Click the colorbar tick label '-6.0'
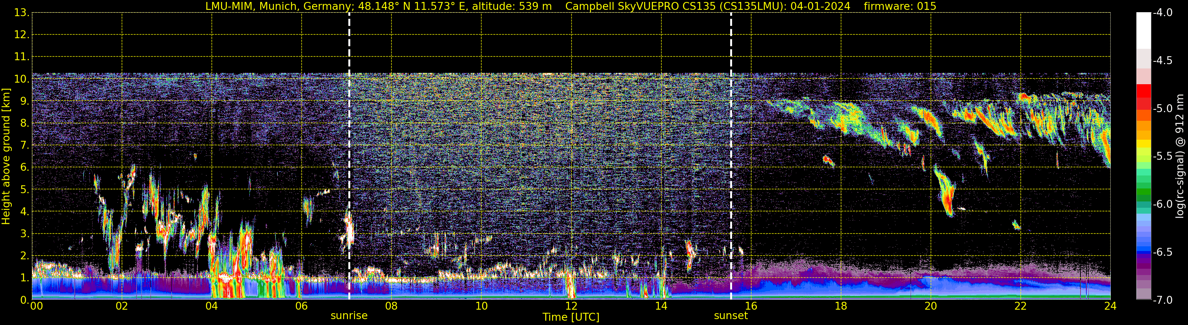1188x325 pixels. tap(1163, 204)
